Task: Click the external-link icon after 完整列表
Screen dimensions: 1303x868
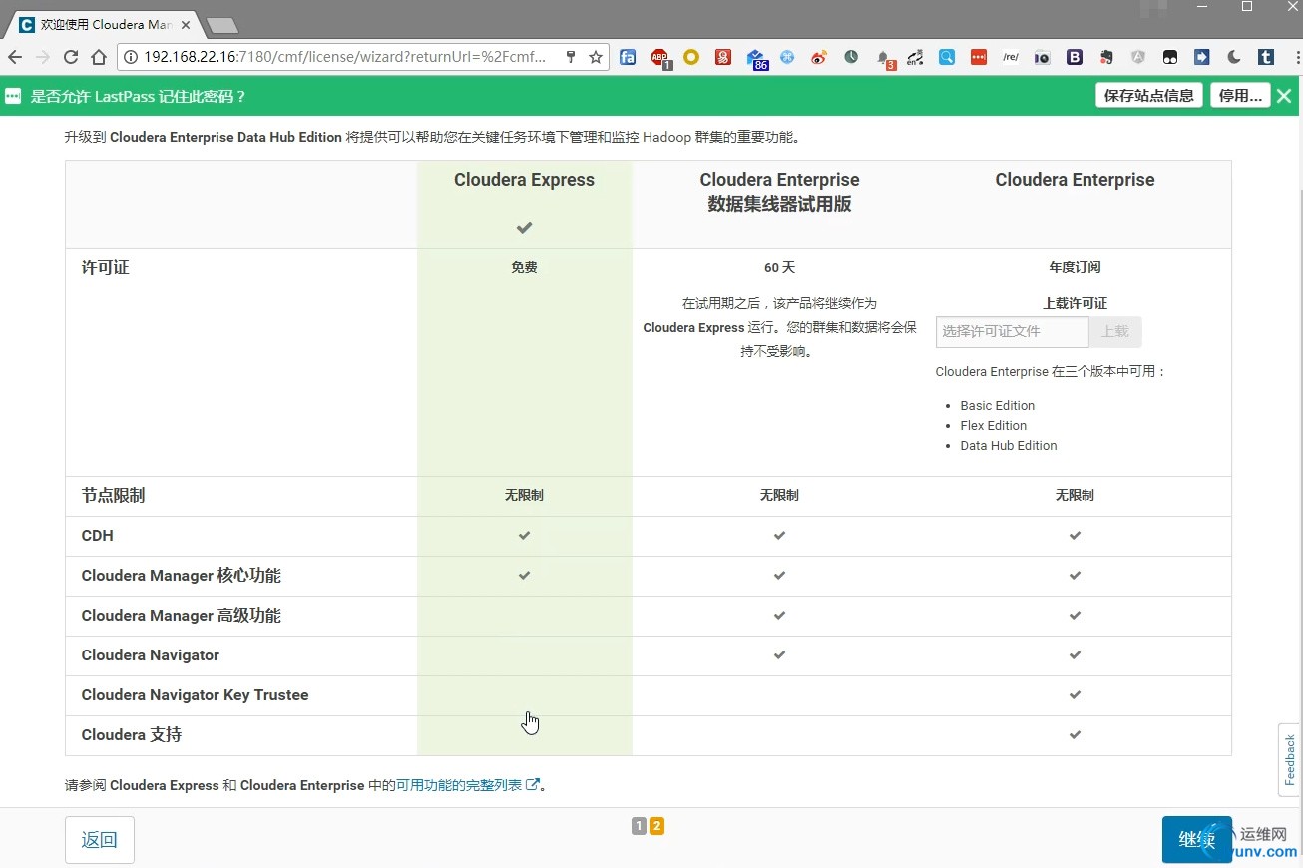Action: click(x=533, y=785)
